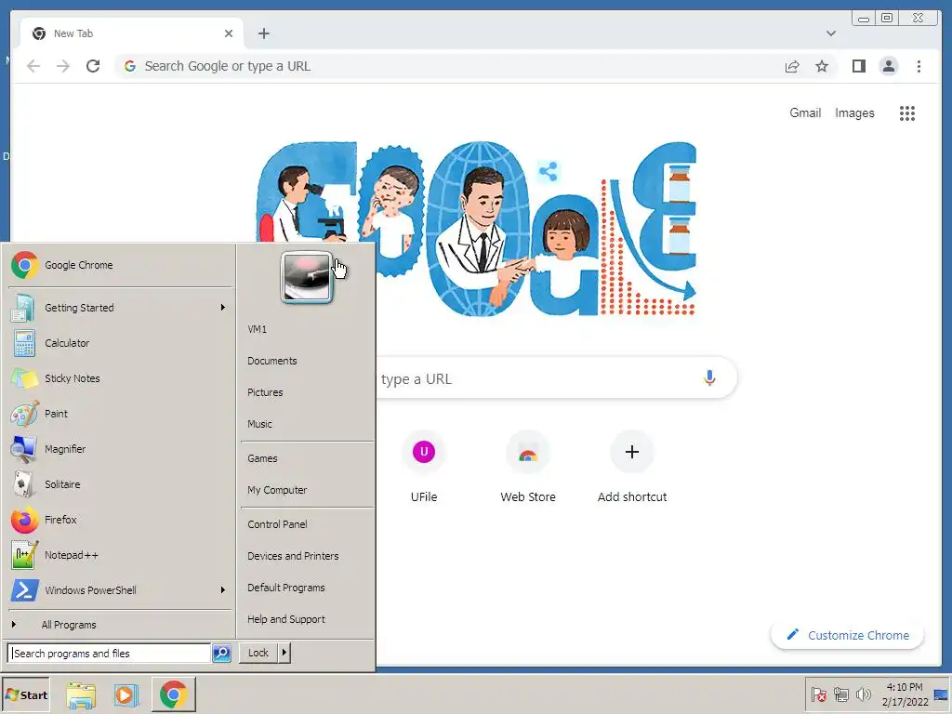Open Default Programs

tap(307, 588)
